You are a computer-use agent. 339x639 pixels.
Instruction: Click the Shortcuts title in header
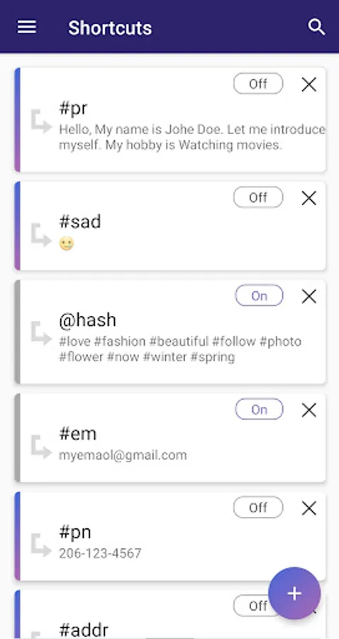pyautogui.click(x=110, y=28)
